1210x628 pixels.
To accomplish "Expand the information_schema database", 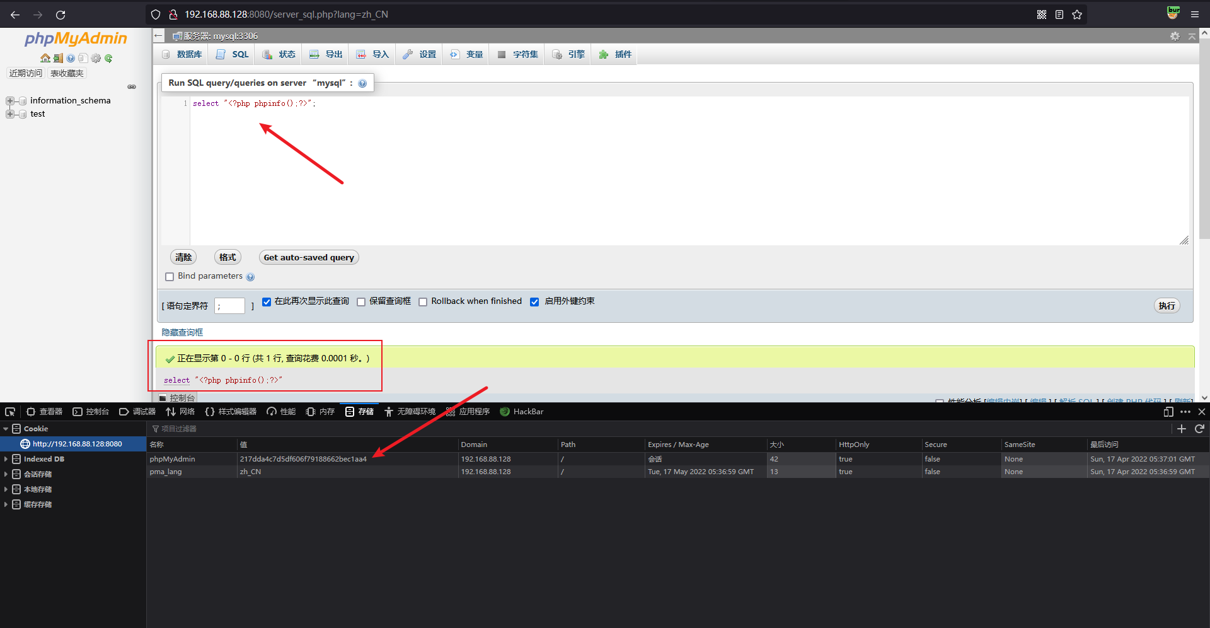I will (x=10, y=101).
